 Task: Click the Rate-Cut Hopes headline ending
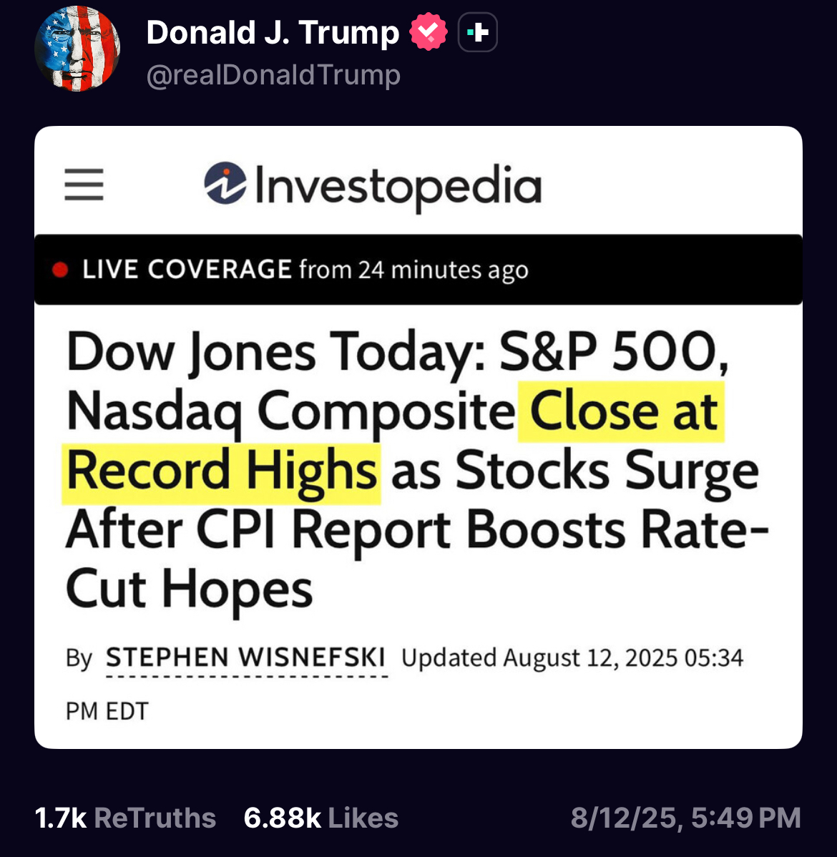(x=418, y=559)
